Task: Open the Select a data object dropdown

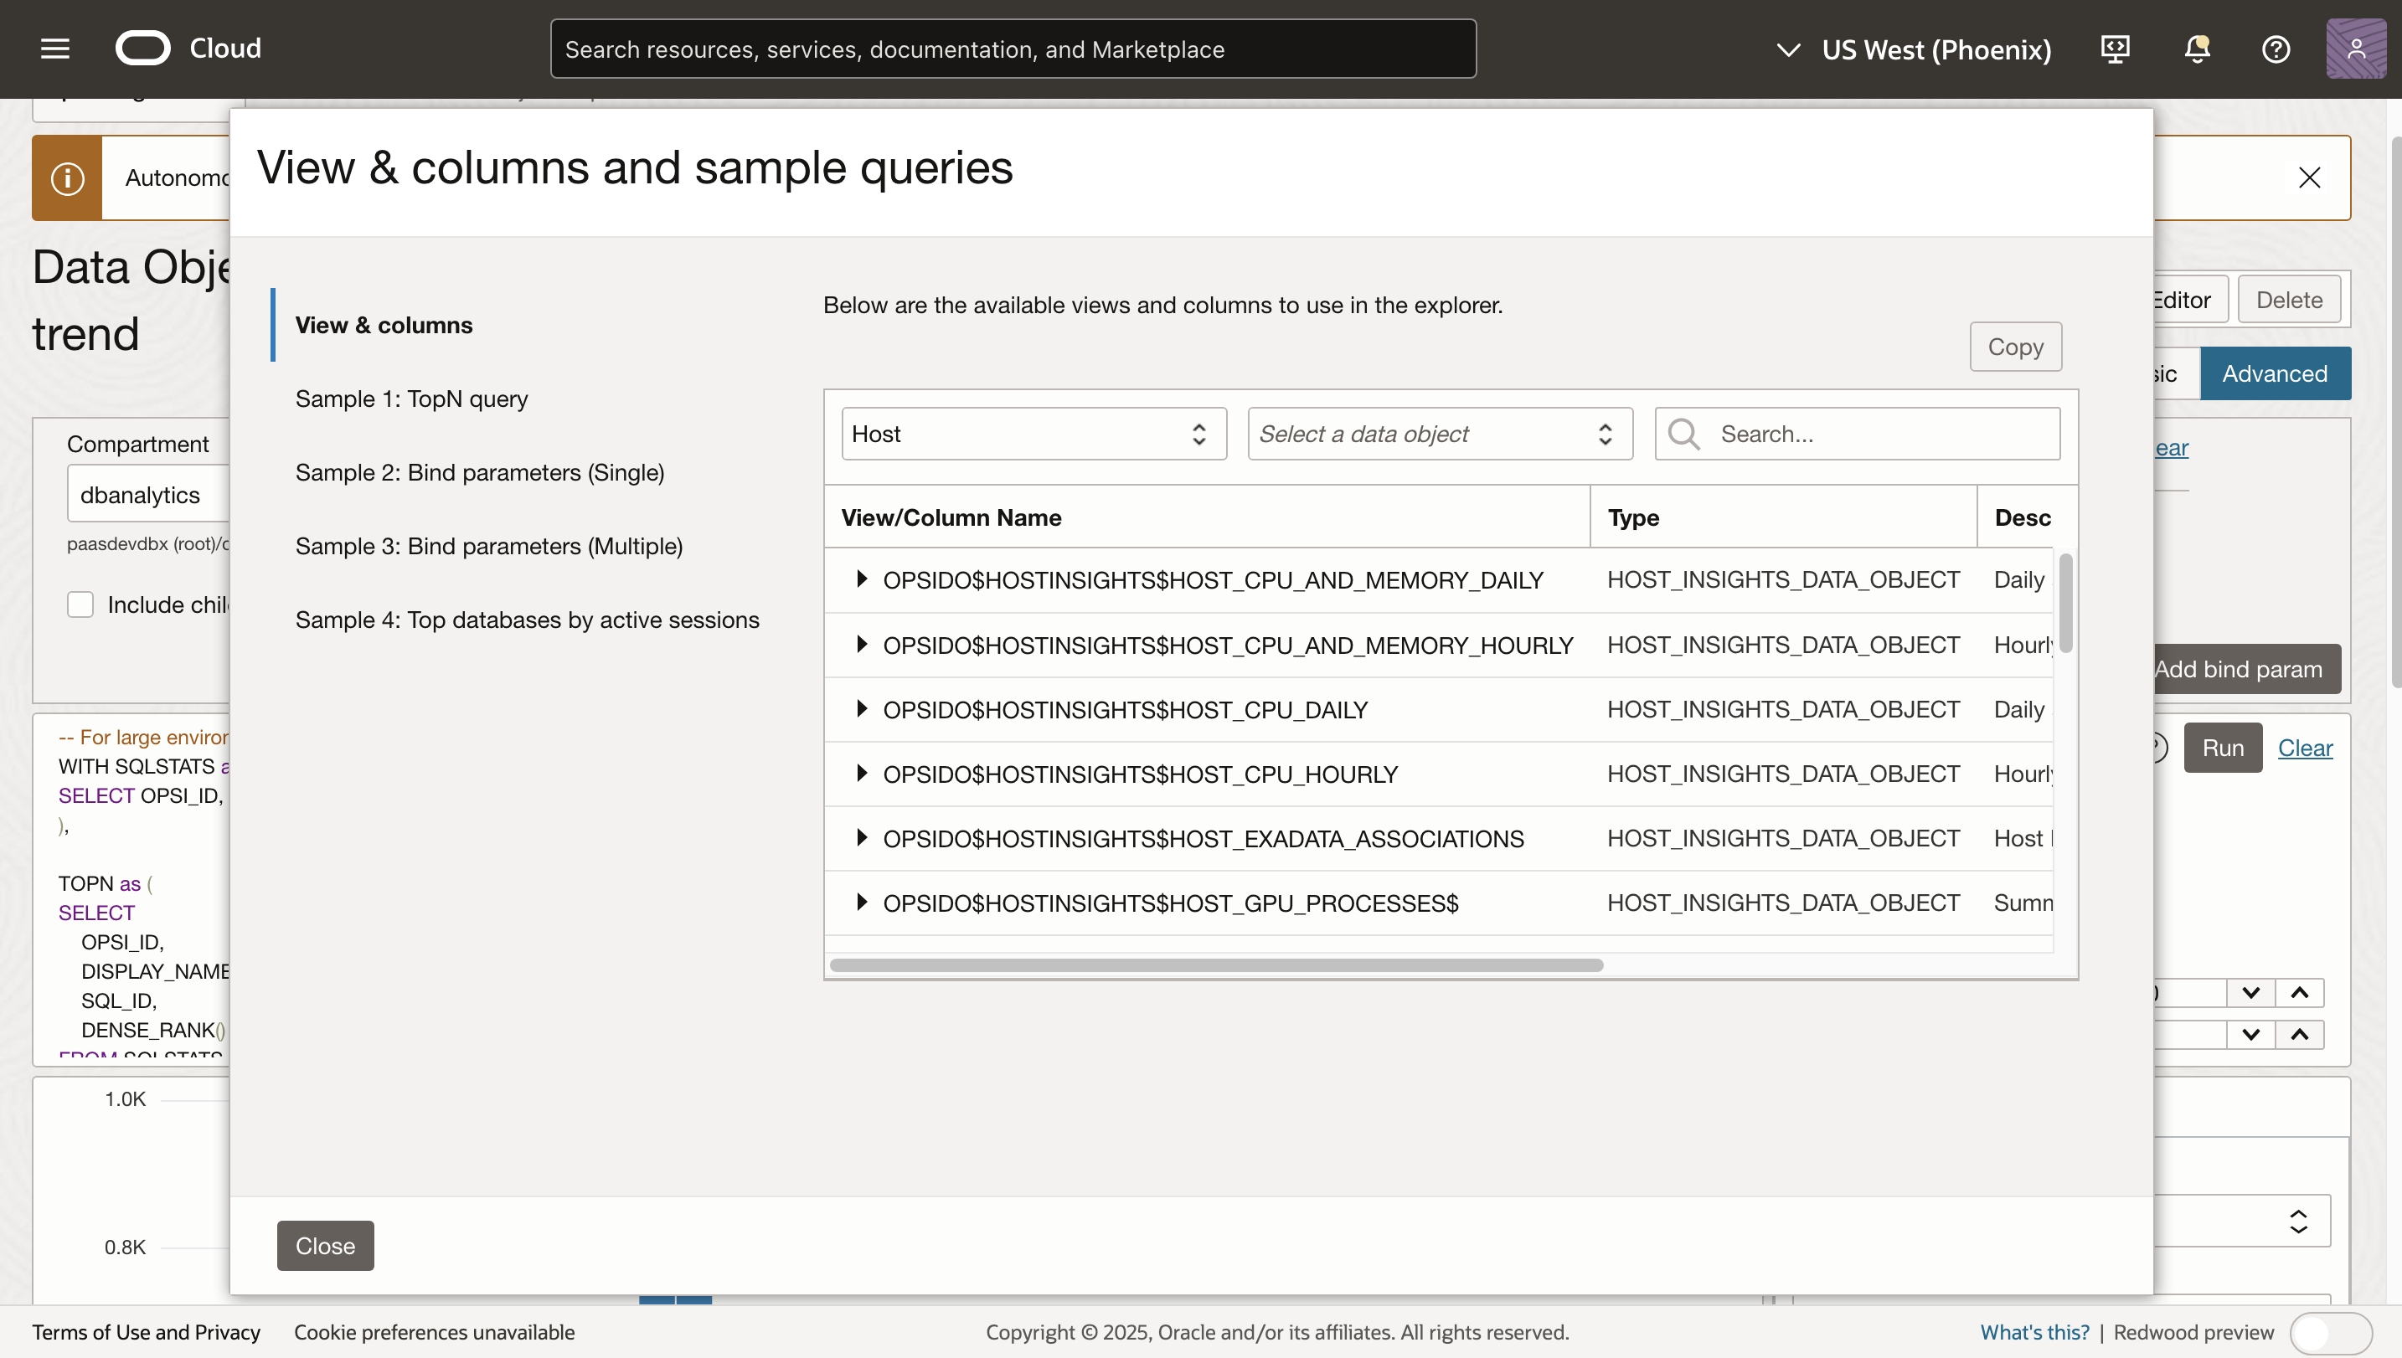Action: [x=1440, y=434]
